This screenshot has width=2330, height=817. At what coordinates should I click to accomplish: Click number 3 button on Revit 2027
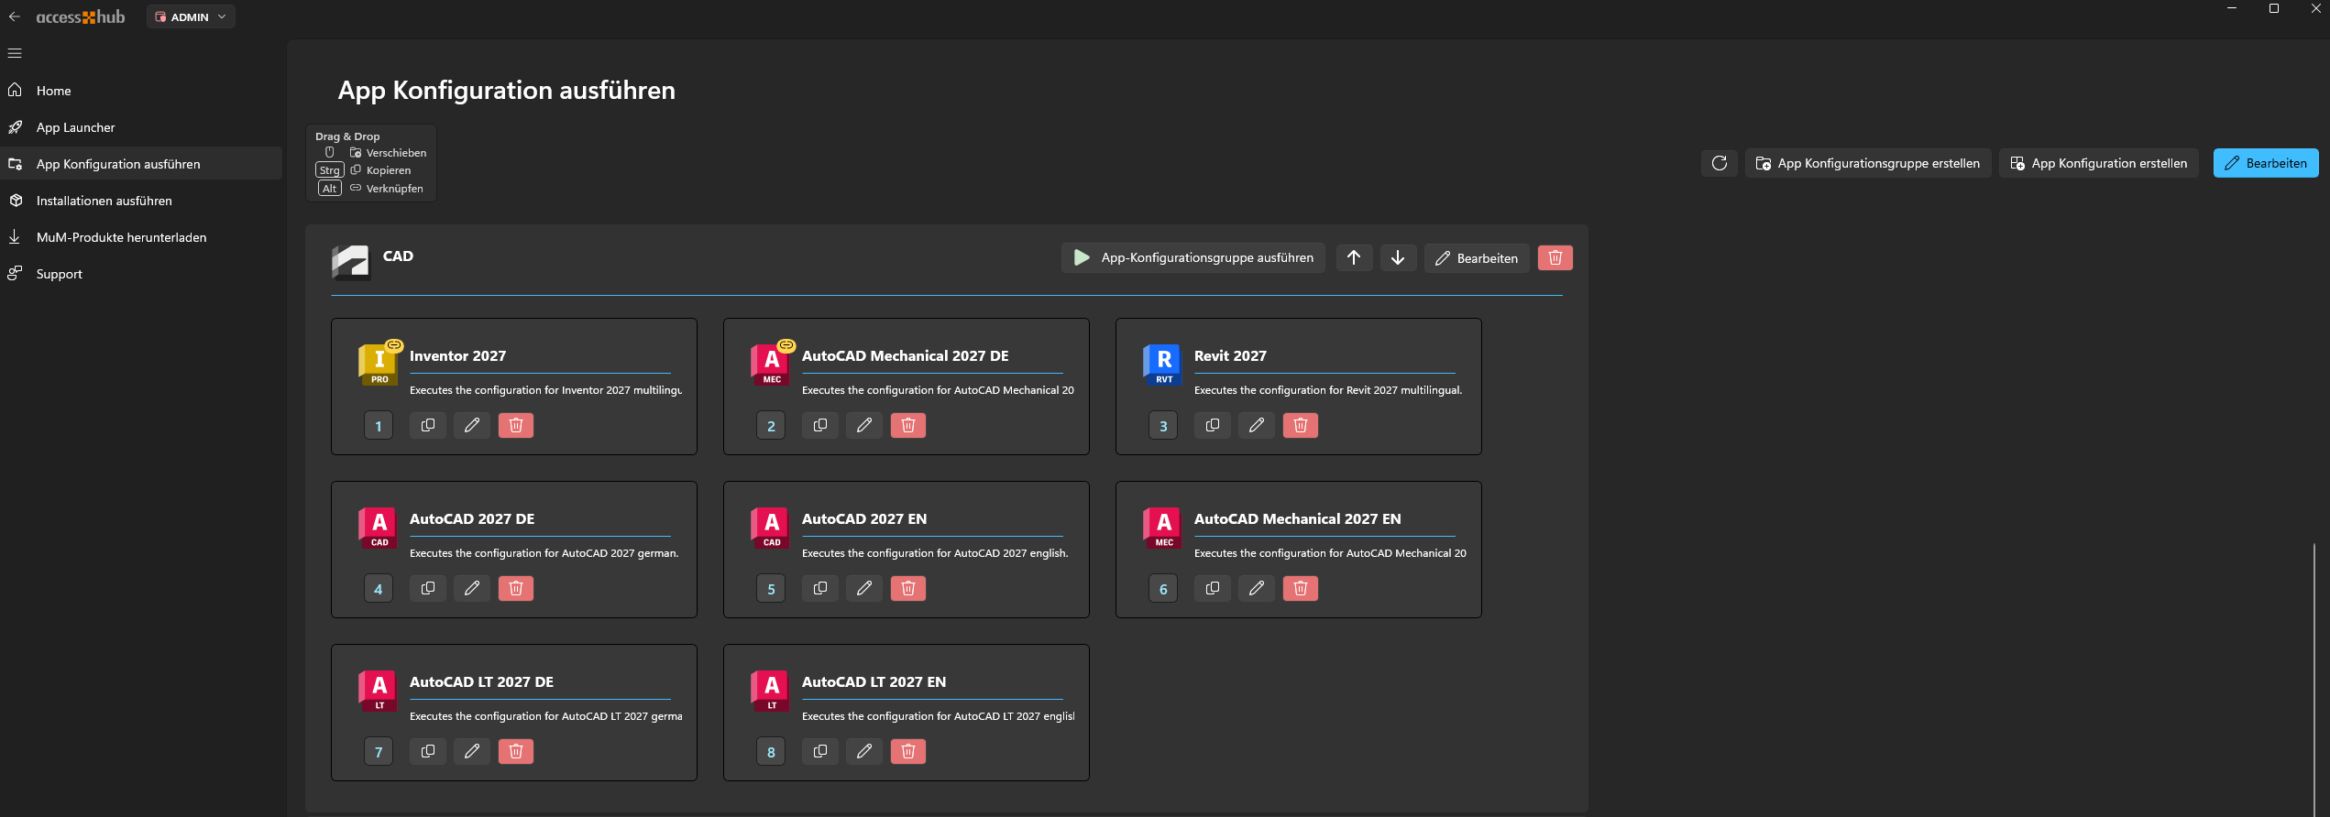pyautogui.click(x=1163, y=426)
